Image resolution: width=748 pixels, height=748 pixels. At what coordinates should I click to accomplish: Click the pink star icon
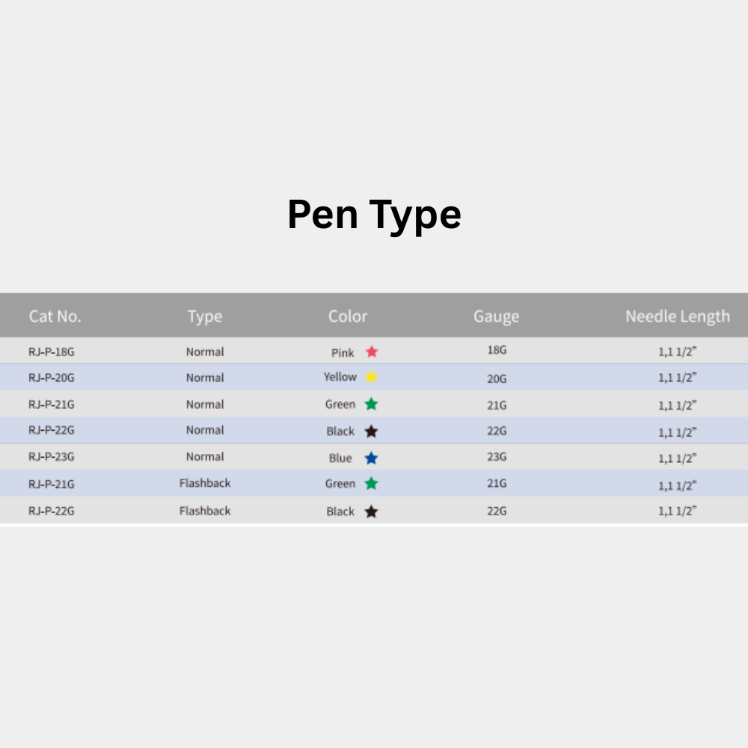pos(372,352)
